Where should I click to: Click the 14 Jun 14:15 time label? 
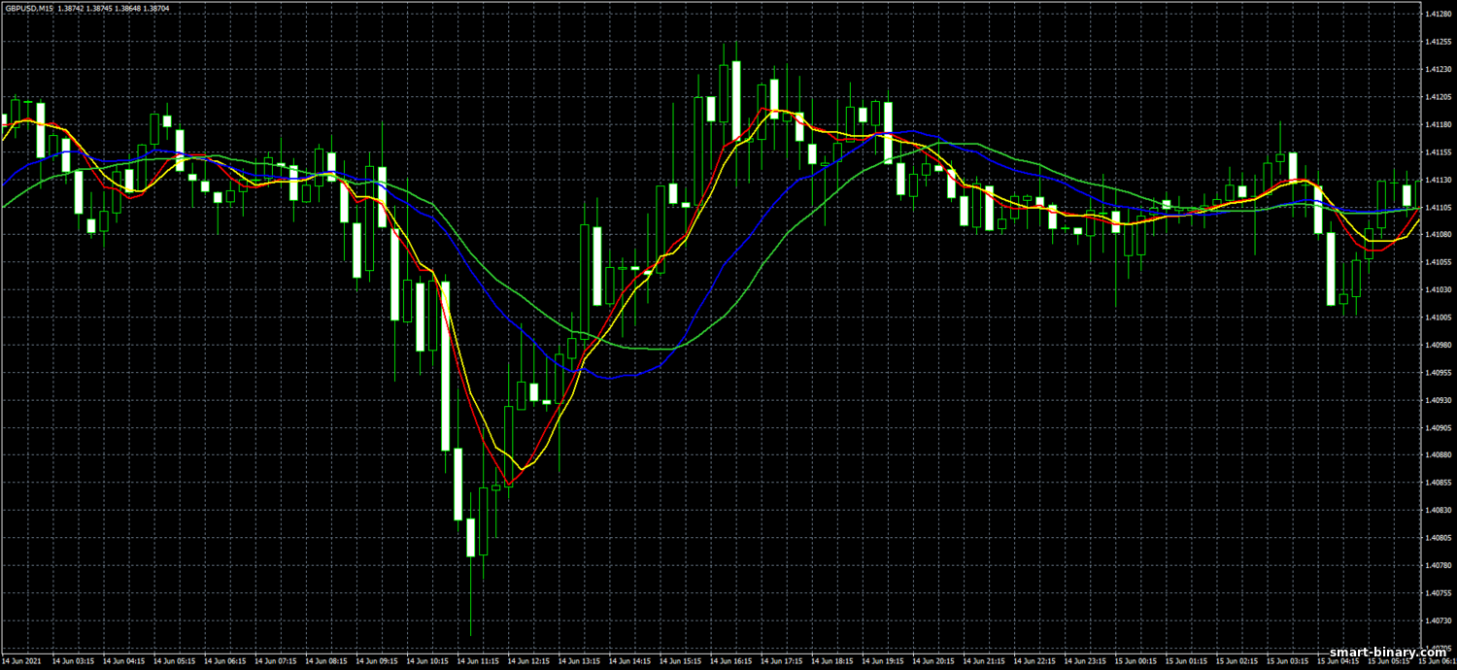click(628, 660)
